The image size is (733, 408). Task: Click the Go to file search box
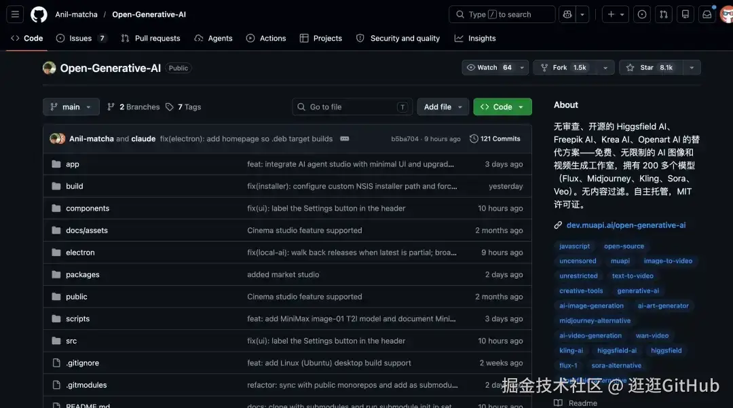tap(352, 107)
